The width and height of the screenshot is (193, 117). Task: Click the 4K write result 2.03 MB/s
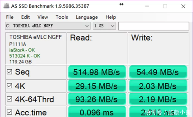[x=158, y=86]
